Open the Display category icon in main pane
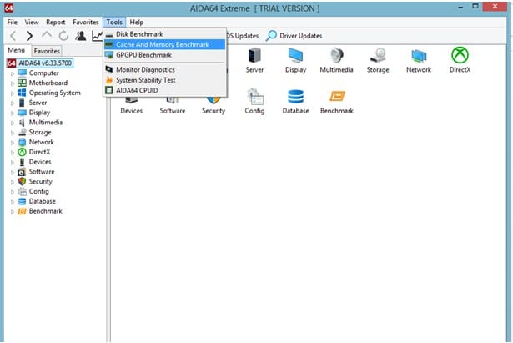Viewport: 513px width, 343px height. coord(295,55)
